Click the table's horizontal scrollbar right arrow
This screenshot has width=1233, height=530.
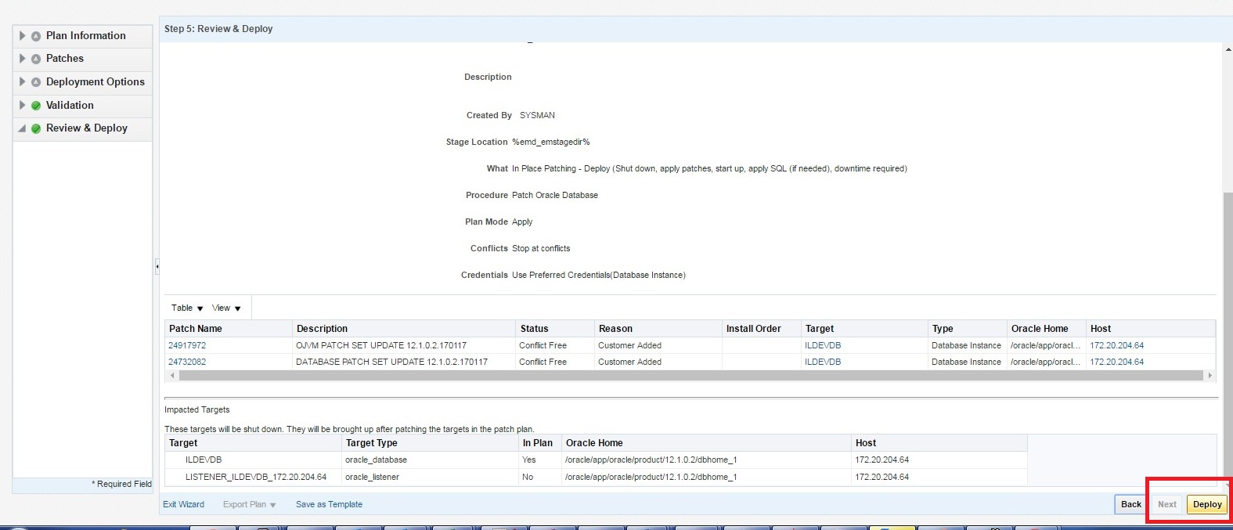point(1210,376)
